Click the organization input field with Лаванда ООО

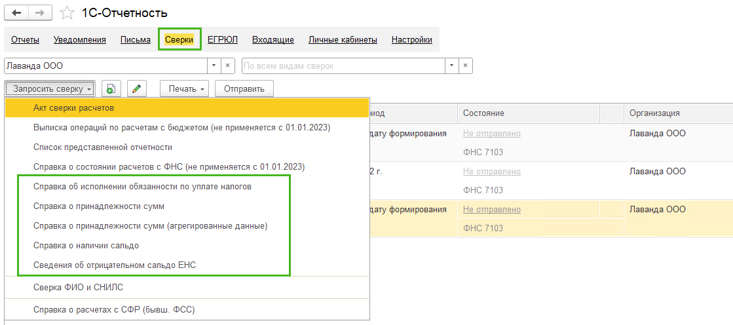pyautogui.click(x=105, y=66)
